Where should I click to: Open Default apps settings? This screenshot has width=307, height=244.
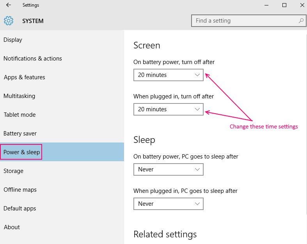coord(62,208)
